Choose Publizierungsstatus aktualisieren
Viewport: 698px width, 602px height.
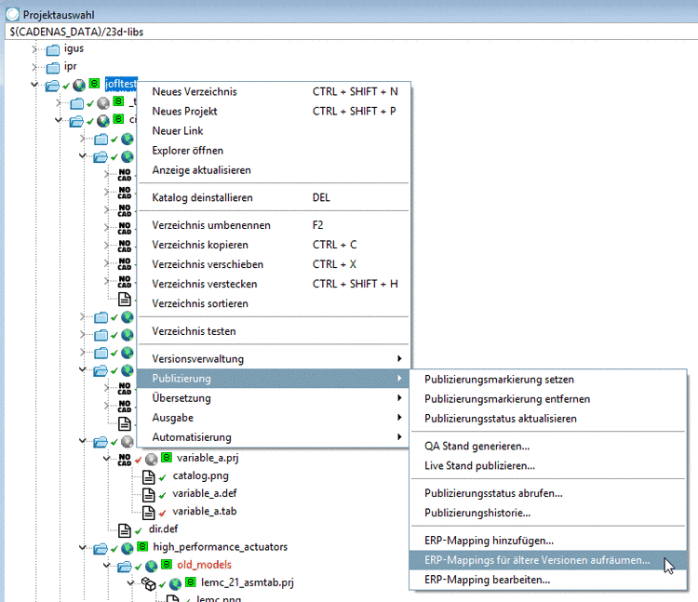[548, 419]
